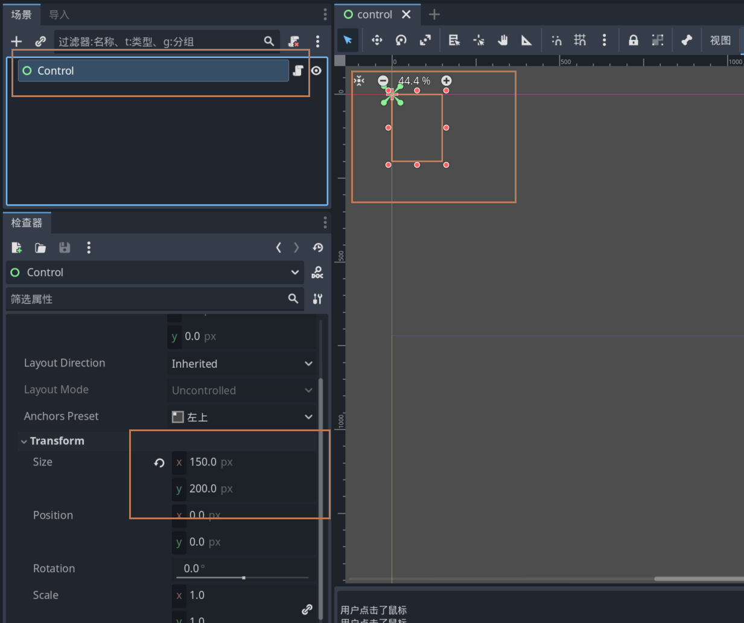Zoom in with the plus button

(x=447, y=80)
